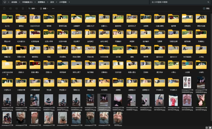Expand chevron after 资源整合 breadcrumb
Screen dimensions: 212x129
pos(48,2)
